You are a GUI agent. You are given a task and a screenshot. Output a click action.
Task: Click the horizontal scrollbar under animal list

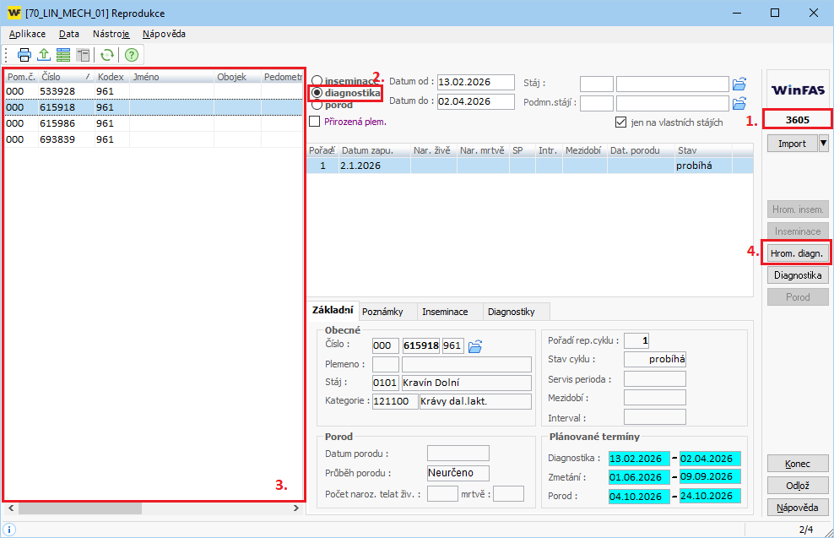[x=152, y=508]
